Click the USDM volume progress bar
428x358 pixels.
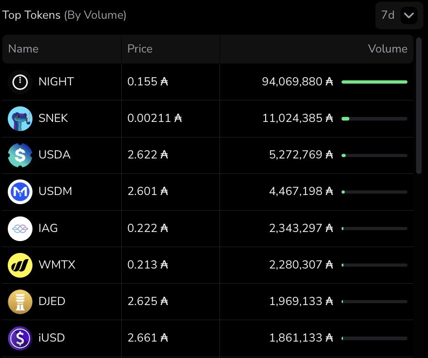[x=374, y=192]
